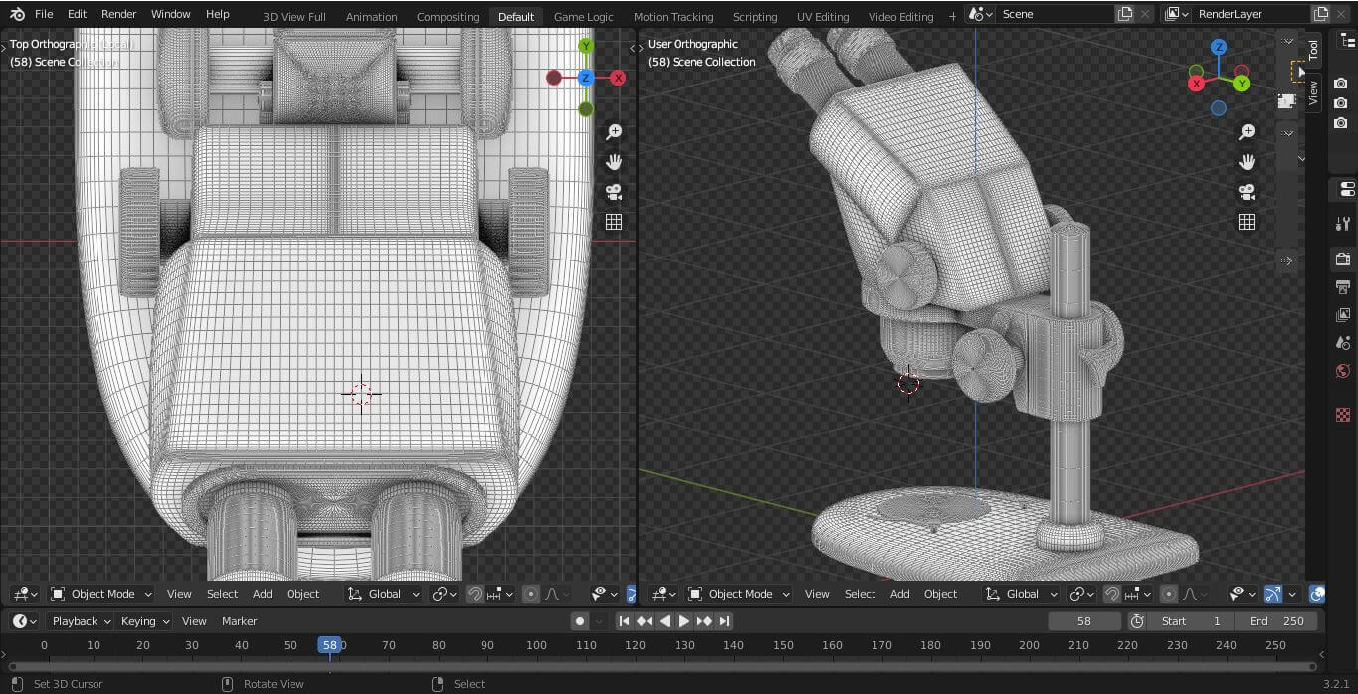
Task: Click the pan hand icon in right viewport
Action: pos(1247,162)
